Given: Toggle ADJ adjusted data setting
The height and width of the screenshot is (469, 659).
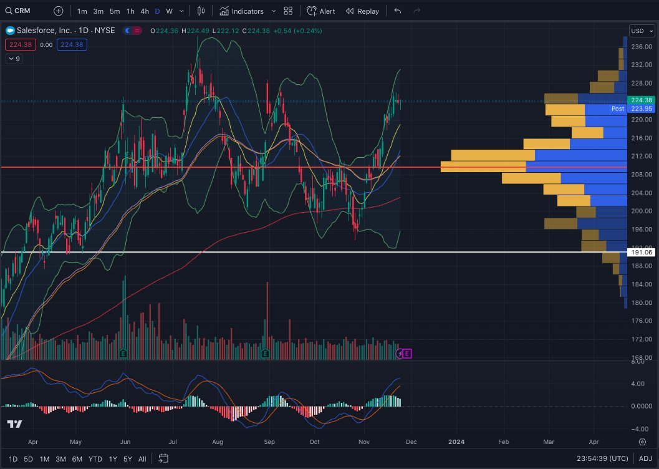Looking at the screenshot, I should pyautogui.click(x=645, y=458).
